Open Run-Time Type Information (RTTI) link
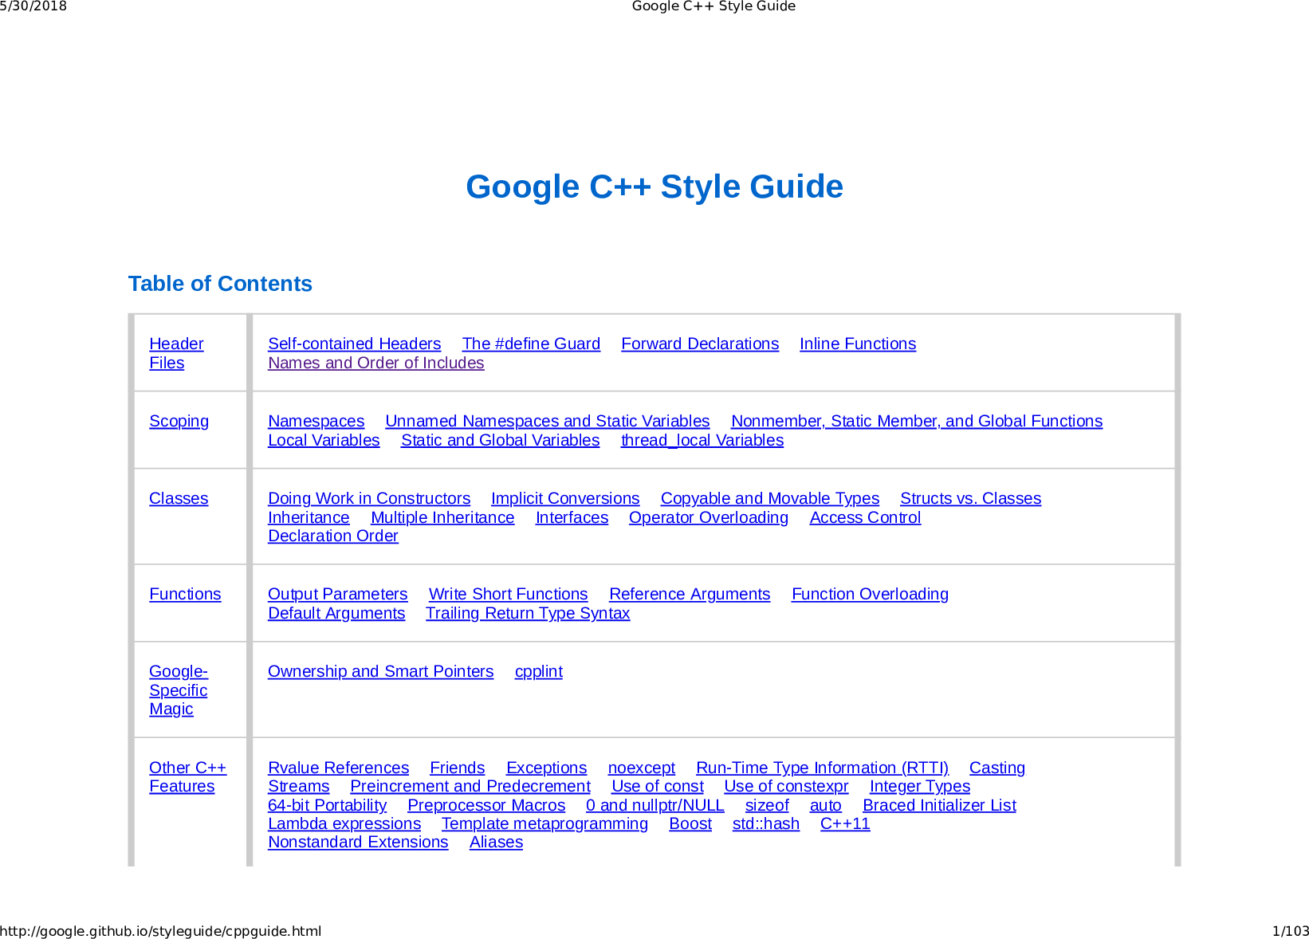 coord(822,768)
